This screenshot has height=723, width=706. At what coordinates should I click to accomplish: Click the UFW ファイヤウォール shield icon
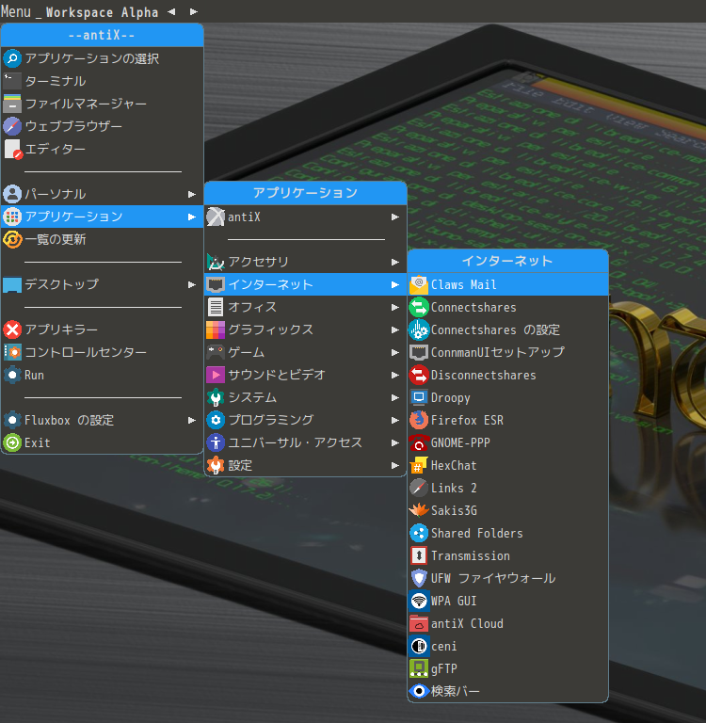click(x=419, y=578)
